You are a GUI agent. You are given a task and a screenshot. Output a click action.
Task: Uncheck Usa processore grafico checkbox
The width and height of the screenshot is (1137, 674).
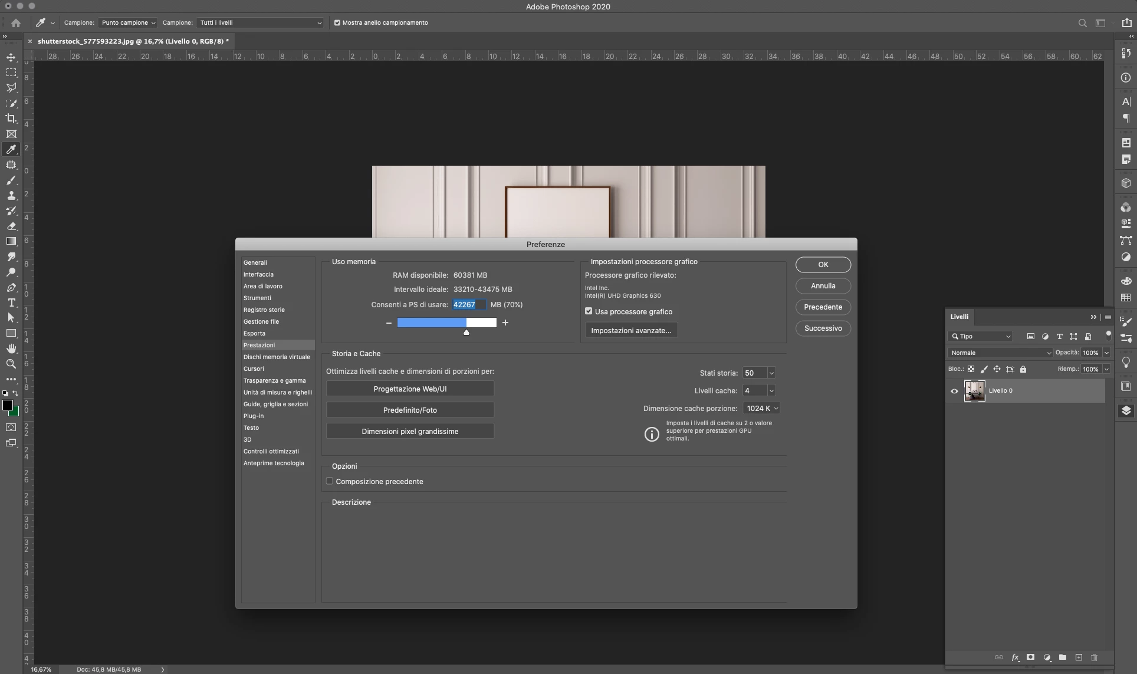pos(589,311)
